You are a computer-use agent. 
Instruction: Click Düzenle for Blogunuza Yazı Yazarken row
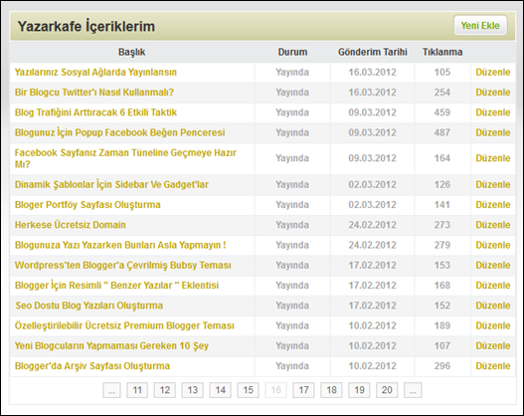[493, 245]
